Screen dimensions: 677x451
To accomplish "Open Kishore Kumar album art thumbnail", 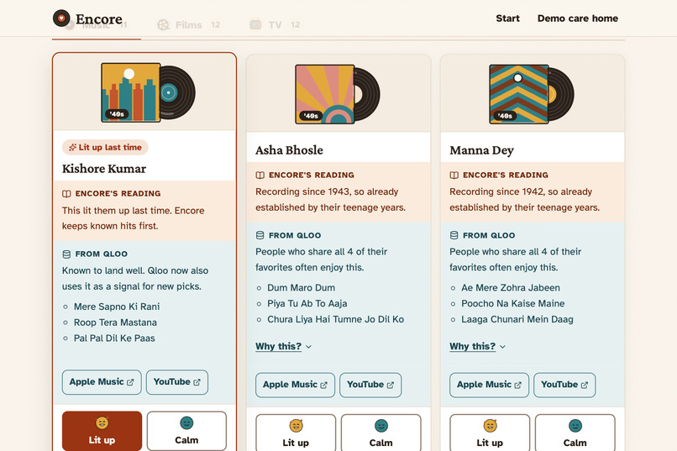I will click(x=148, y=92).
